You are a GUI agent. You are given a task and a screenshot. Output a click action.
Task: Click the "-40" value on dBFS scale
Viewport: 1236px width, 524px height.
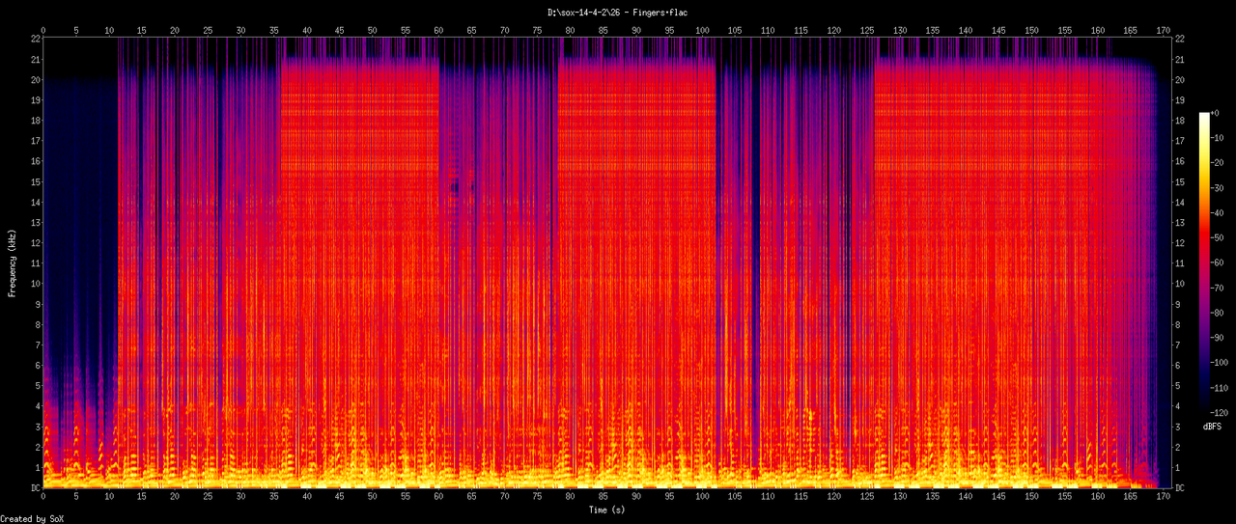coord(1219,213)
